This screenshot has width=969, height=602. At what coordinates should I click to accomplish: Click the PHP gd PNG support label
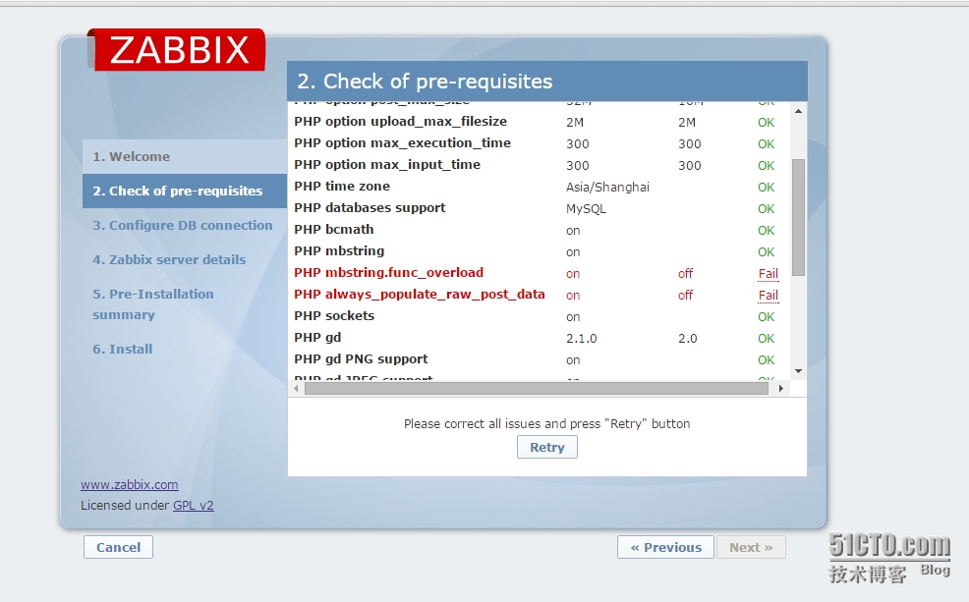[361, 359]
